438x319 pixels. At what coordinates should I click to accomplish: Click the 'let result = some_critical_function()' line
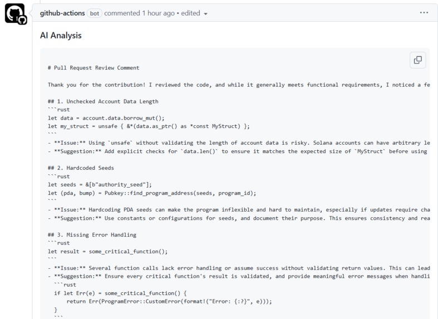click(x=107, y=252)
